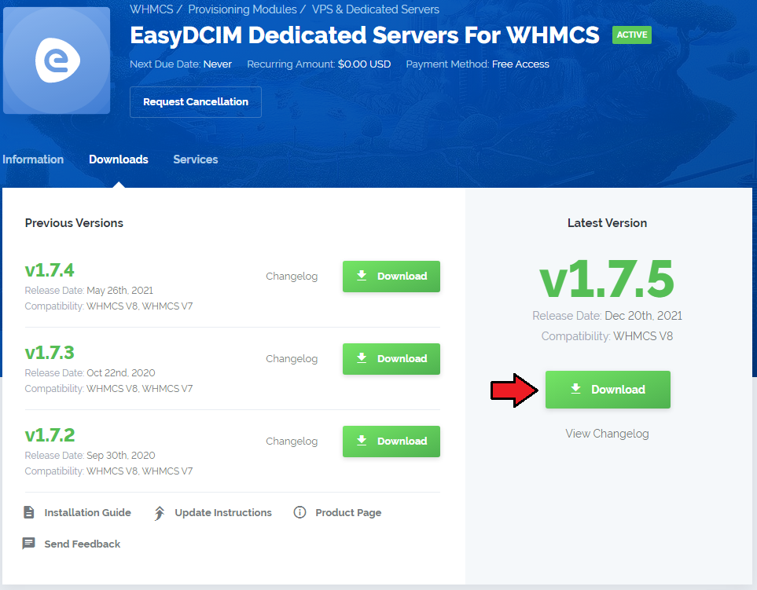The height and width of the screenshot is (590, 757).
Task: Click Payment Method Free Access text
Action: (x=477, y=64)
